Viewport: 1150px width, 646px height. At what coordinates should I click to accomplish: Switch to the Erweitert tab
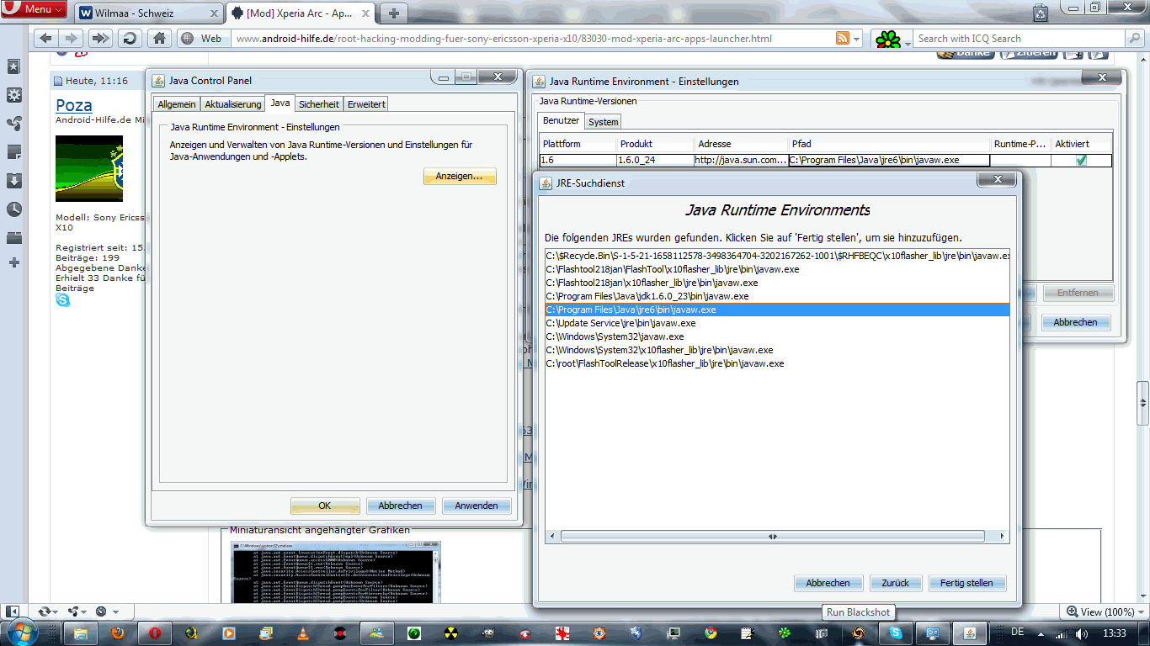(366, 104)
